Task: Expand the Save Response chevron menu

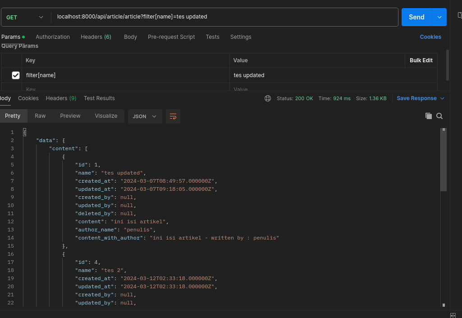Action: [x=442, y=98]
